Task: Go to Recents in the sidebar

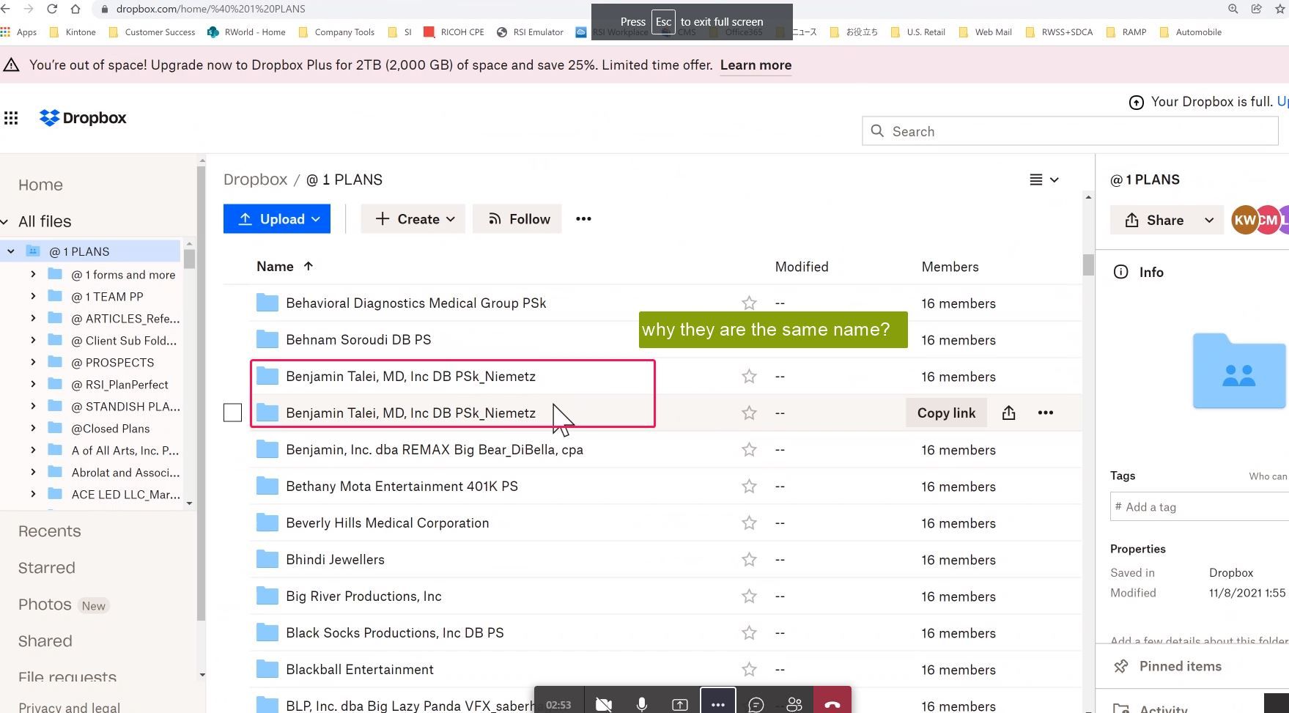Action: 50,531
